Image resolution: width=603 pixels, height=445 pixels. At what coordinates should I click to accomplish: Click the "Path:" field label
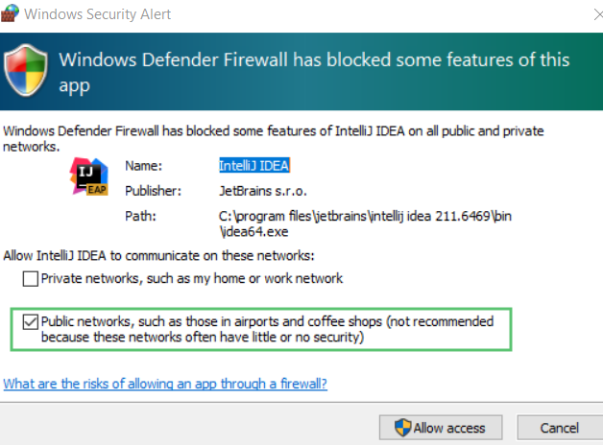coord(140,216)
